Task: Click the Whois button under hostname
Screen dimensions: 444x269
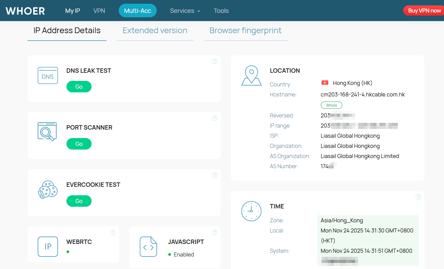Action: click(x=331, y=105)
